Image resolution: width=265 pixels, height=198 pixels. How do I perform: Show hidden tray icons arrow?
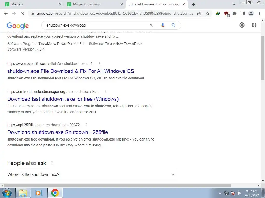pos(220,193)
